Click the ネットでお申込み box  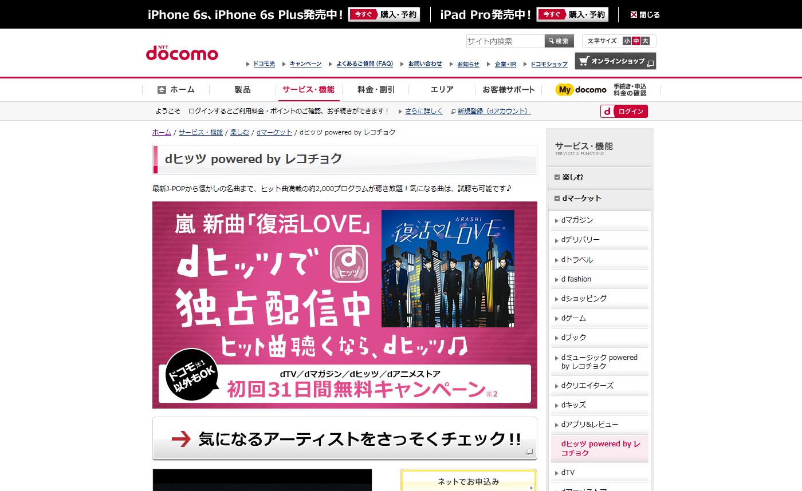[468, 480]
